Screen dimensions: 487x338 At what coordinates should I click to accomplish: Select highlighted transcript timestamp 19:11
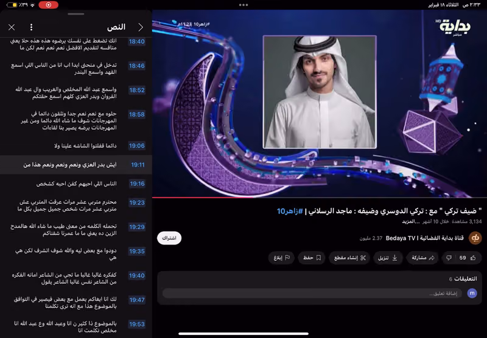coord(138,165)
